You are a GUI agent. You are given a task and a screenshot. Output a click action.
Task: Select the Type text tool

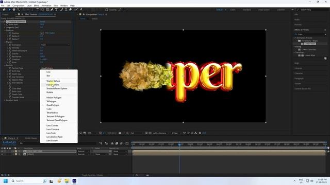(x=56, y=10)
